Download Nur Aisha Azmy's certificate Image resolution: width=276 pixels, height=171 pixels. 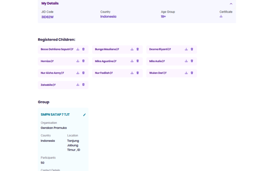78,73
